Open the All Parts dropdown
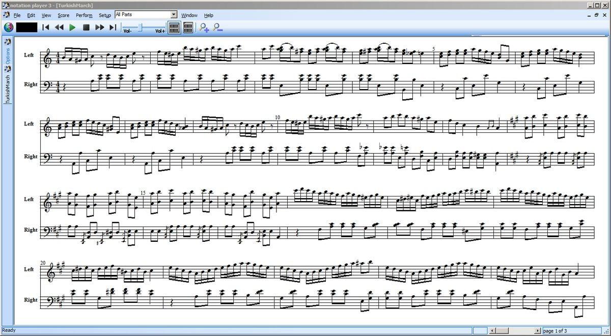 pos(174,15)
